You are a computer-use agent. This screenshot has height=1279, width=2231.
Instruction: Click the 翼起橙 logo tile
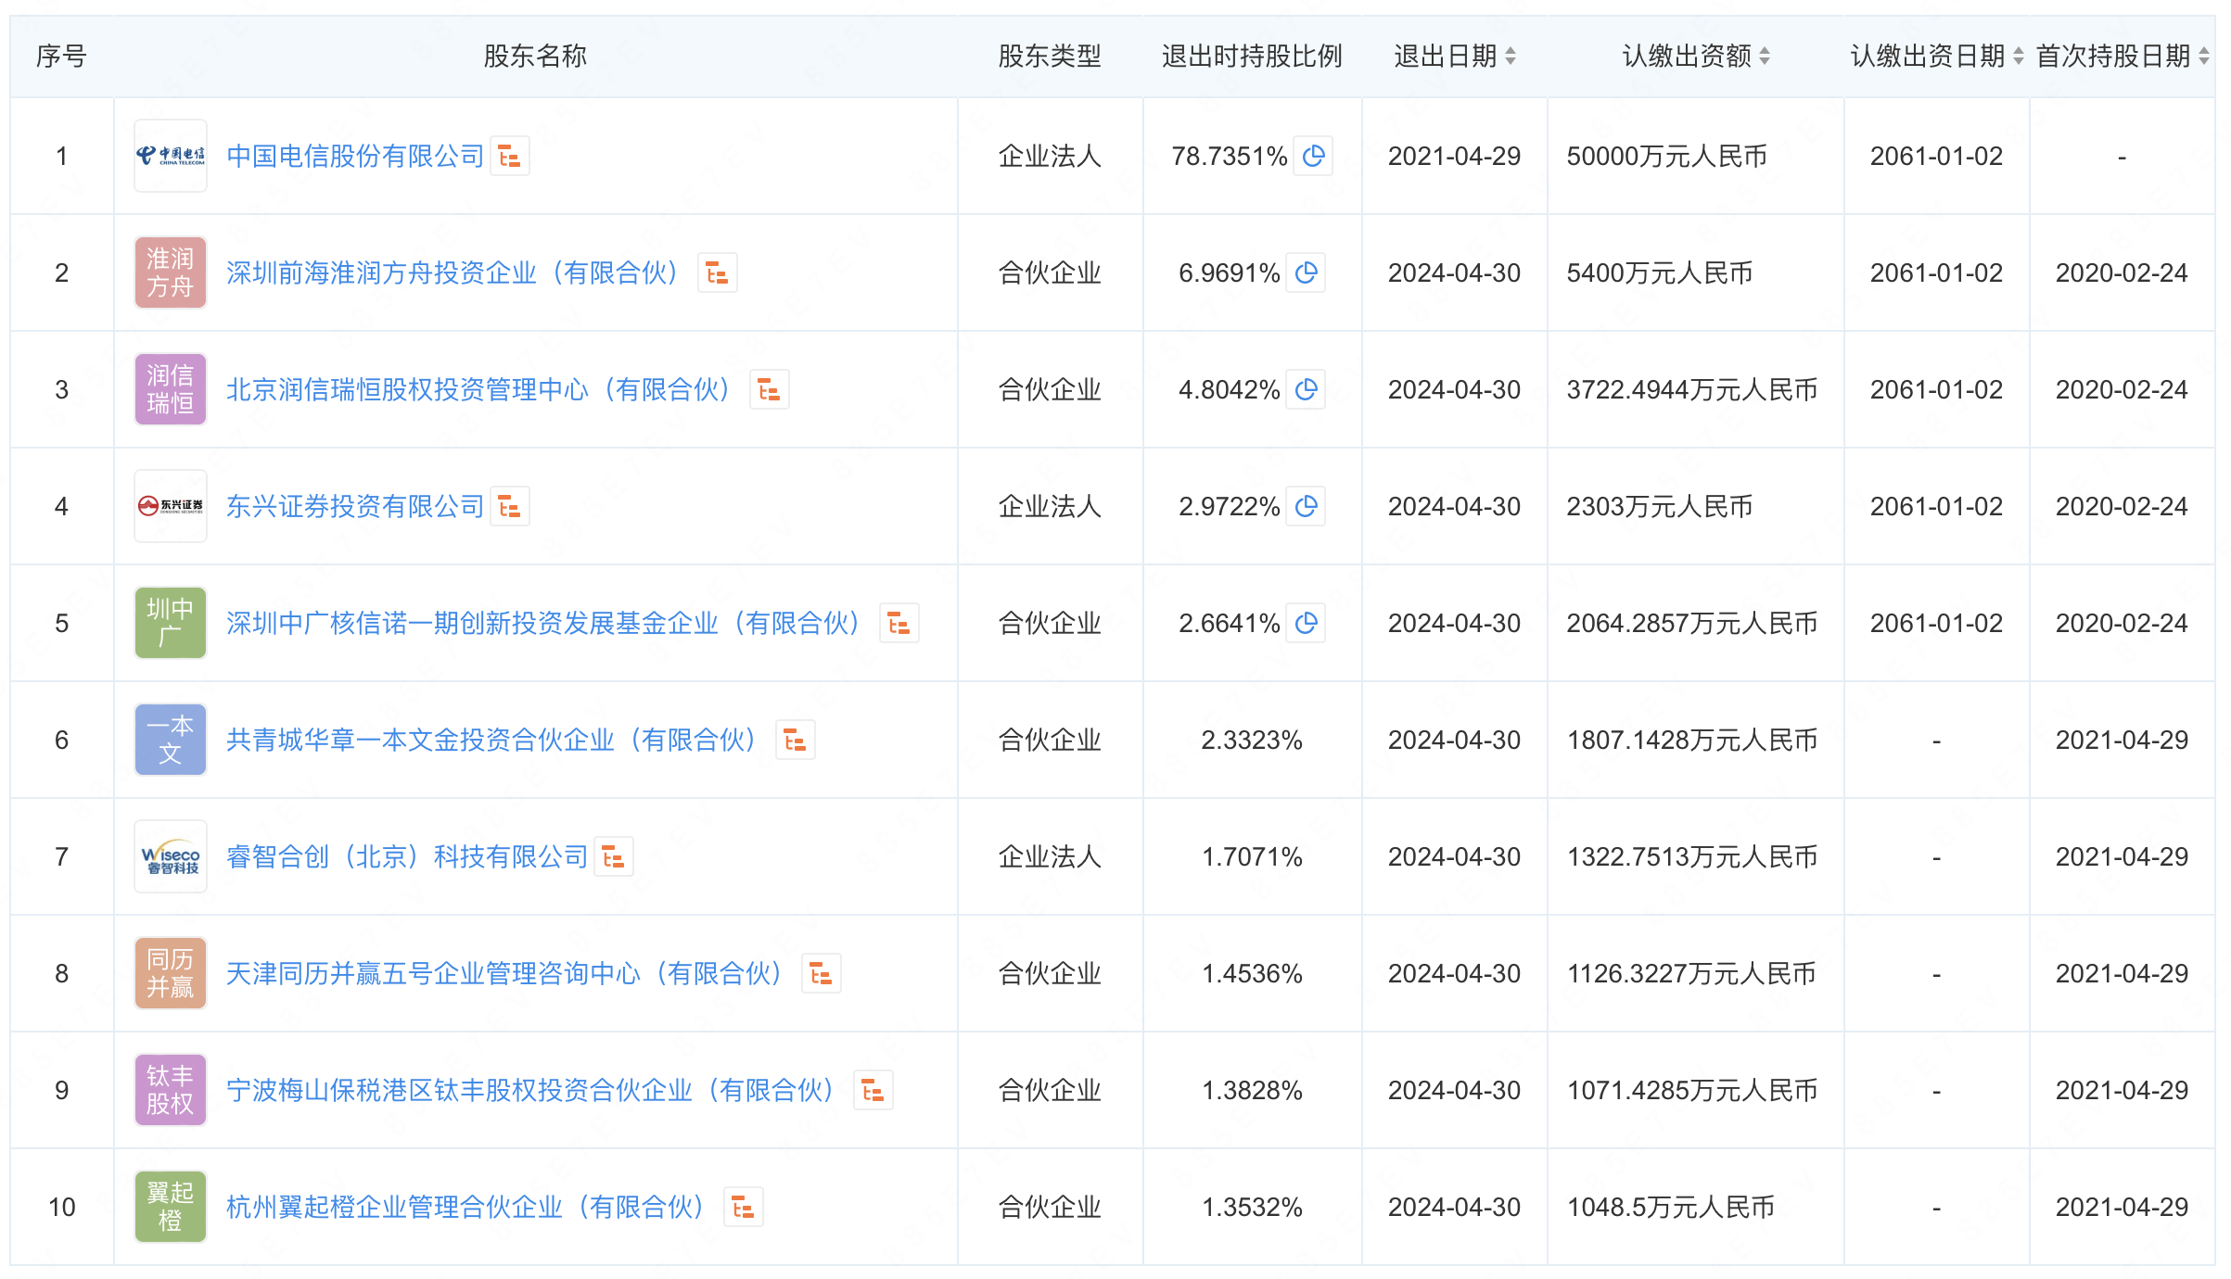[171, 1207]
